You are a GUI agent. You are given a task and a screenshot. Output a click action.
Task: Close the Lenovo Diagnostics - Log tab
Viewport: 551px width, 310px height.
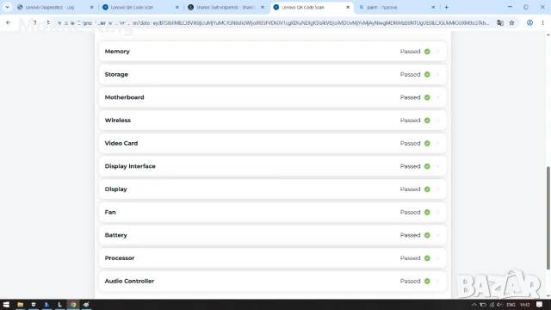pos(92,7)
